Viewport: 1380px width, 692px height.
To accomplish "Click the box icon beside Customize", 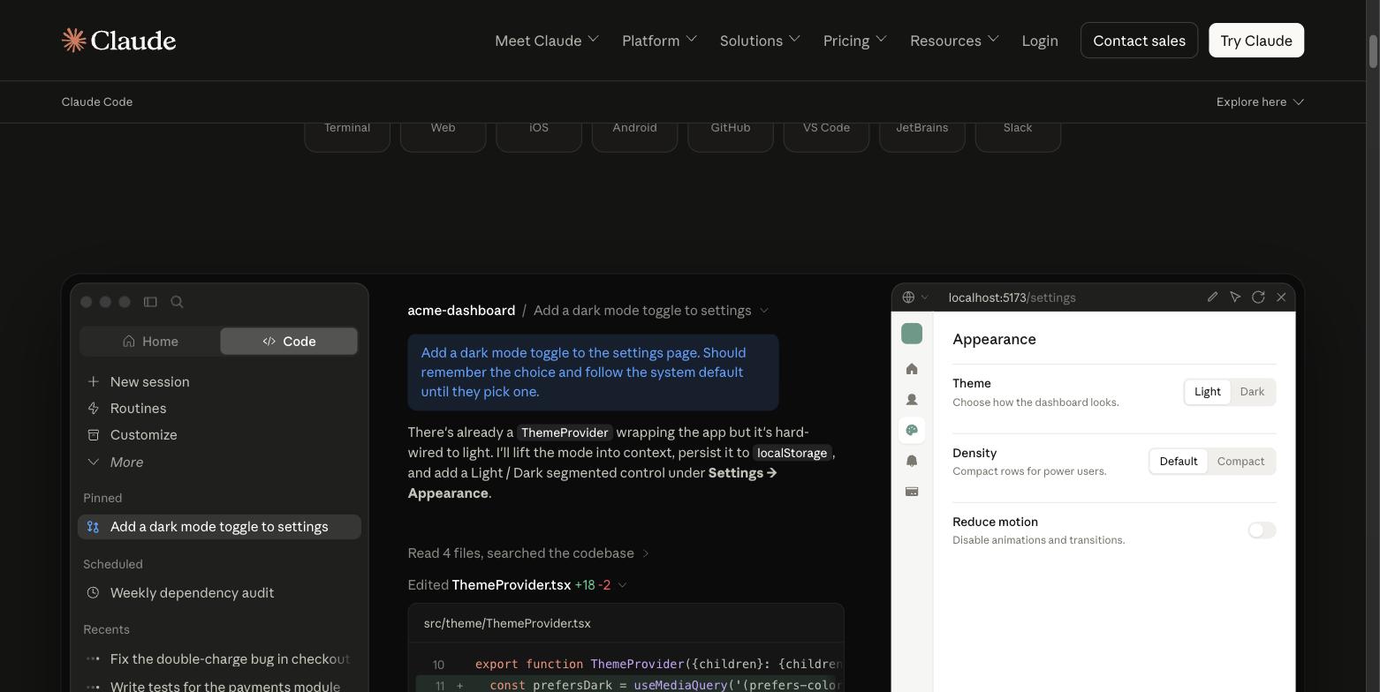I will coord(93,434).
